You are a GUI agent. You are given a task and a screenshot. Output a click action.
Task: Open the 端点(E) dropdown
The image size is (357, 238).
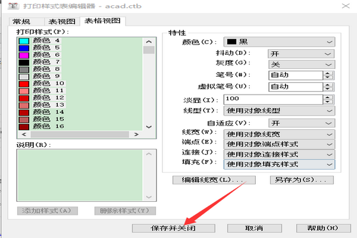[280, 145]
